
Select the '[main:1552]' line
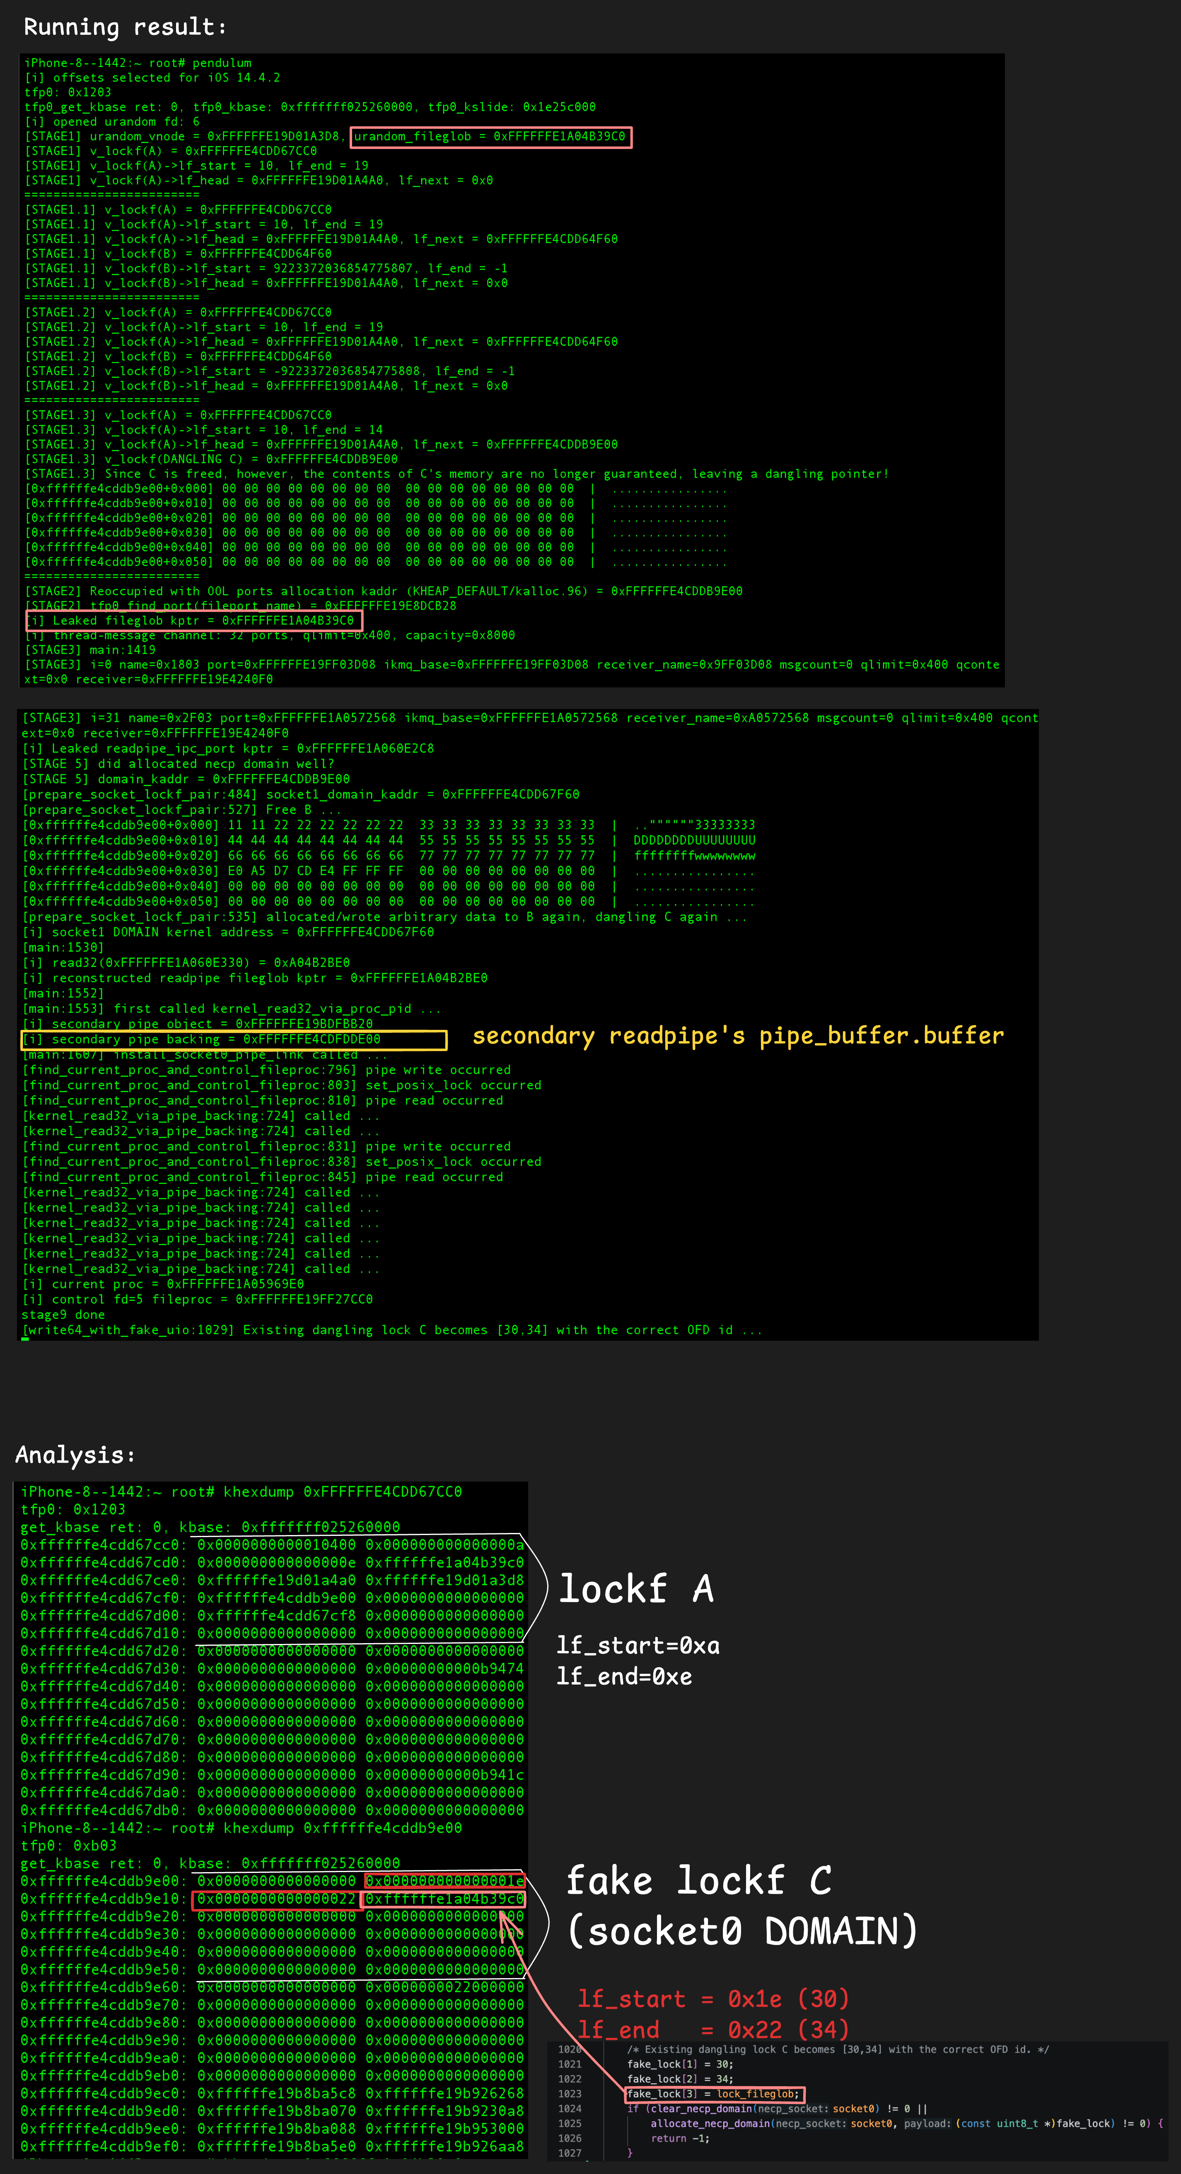[x=63, y=993]
